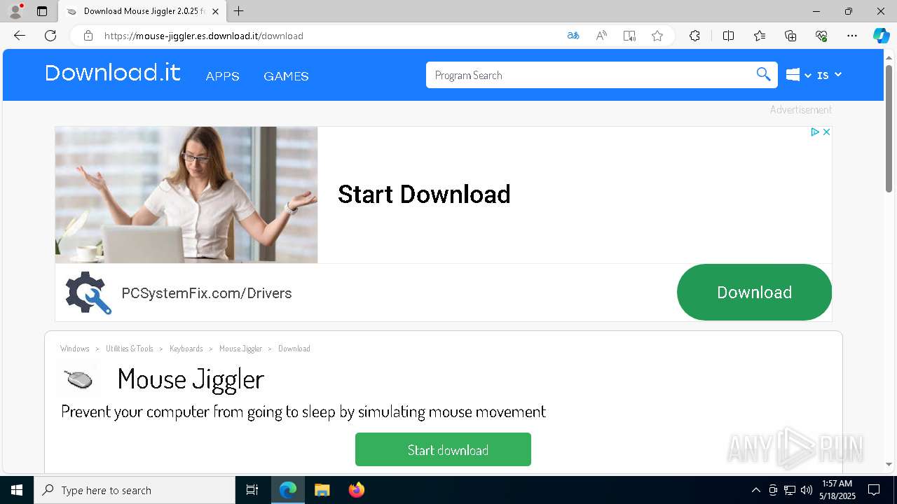
Task: Toggle split screen view
Action: [728, 36]
